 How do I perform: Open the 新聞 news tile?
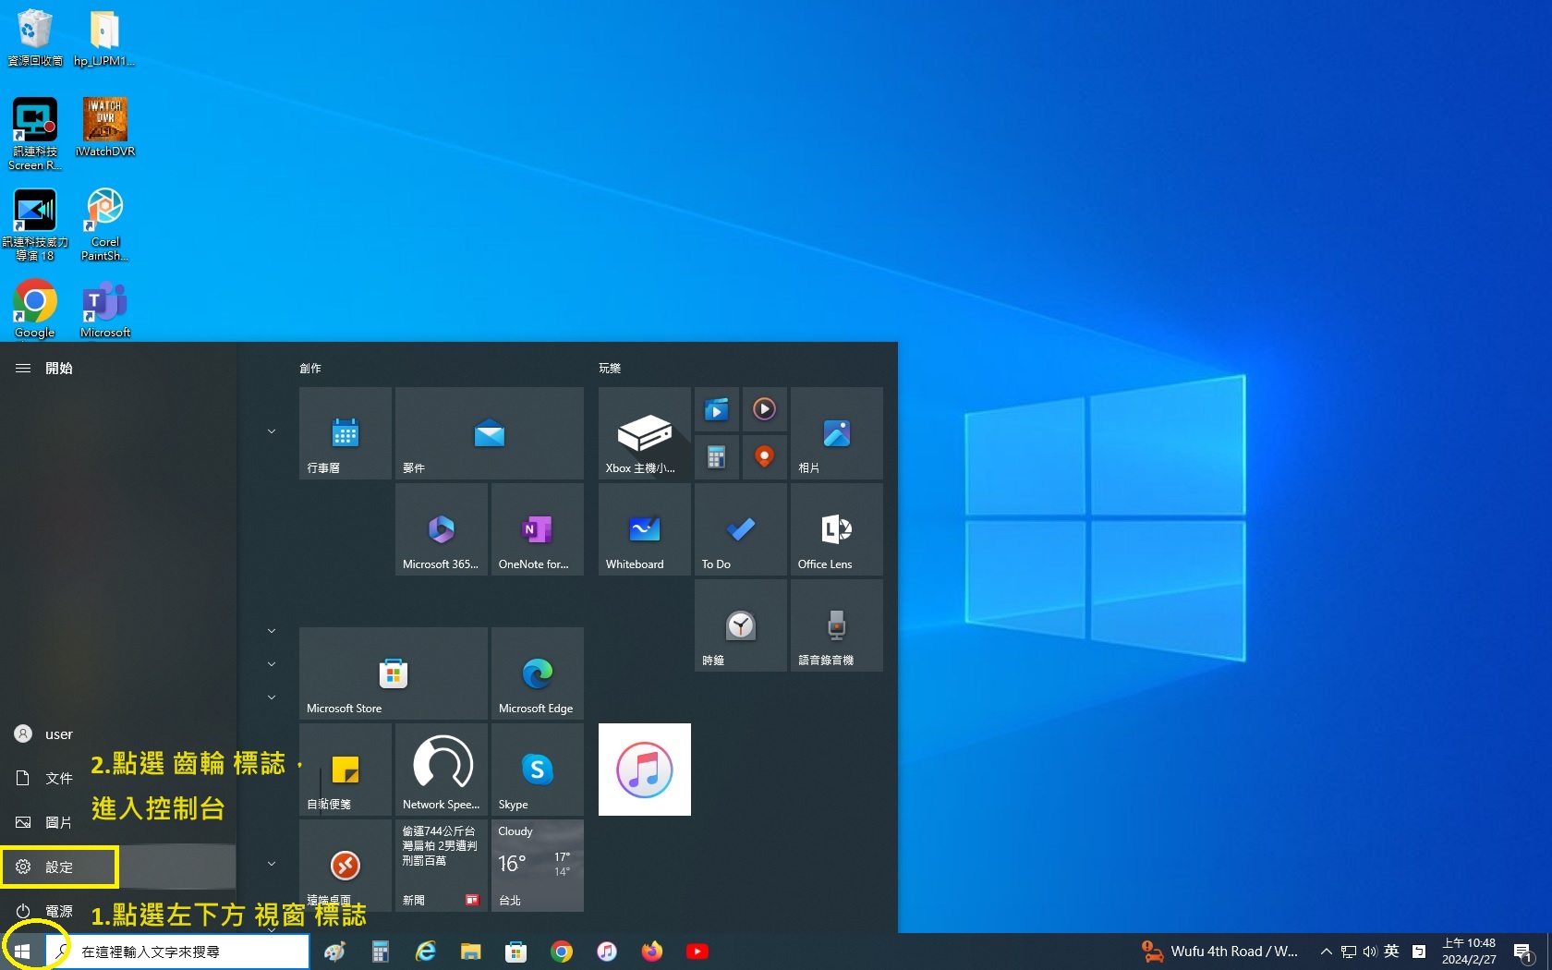coord(442,866)
